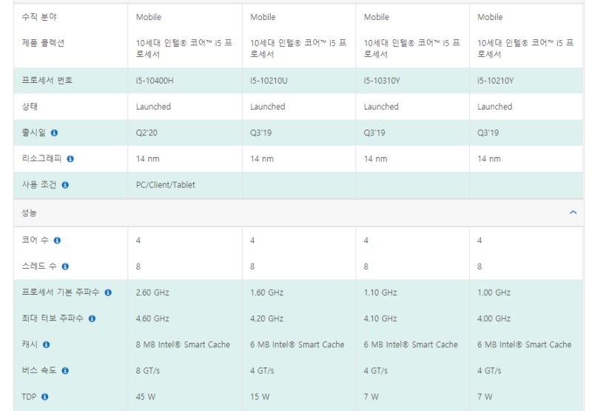The width and height of the screenshot is (592, 411).
Task: Click the 14 nm value under i5-10310Y
Action: coord(375,159)
